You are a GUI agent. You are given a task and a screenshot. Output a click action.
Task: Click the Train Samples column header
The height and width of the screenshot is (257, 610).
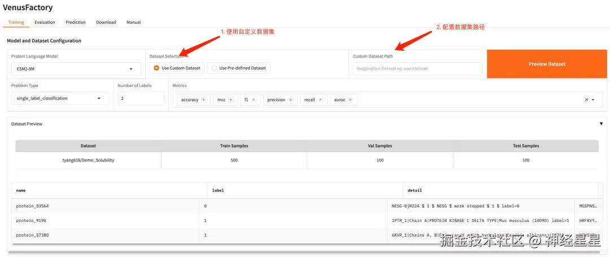pos(234,146)
